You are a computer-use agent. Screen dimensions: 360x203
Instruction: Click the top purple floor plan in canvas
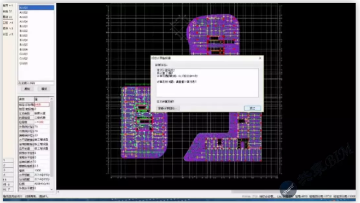point(213,34)
